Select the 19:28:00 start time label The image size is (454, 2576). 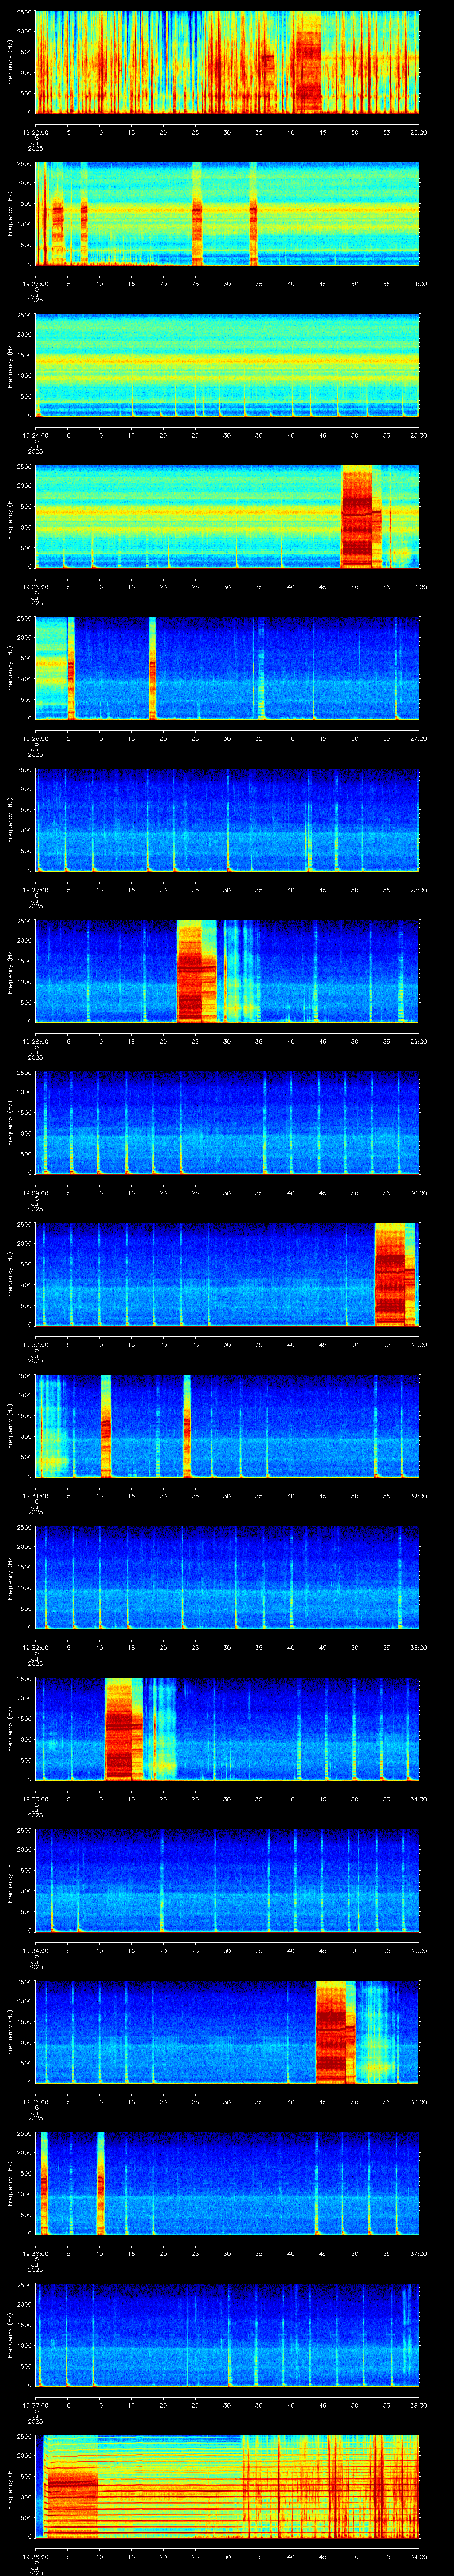pyautogui.click(x=35, y=1041)
